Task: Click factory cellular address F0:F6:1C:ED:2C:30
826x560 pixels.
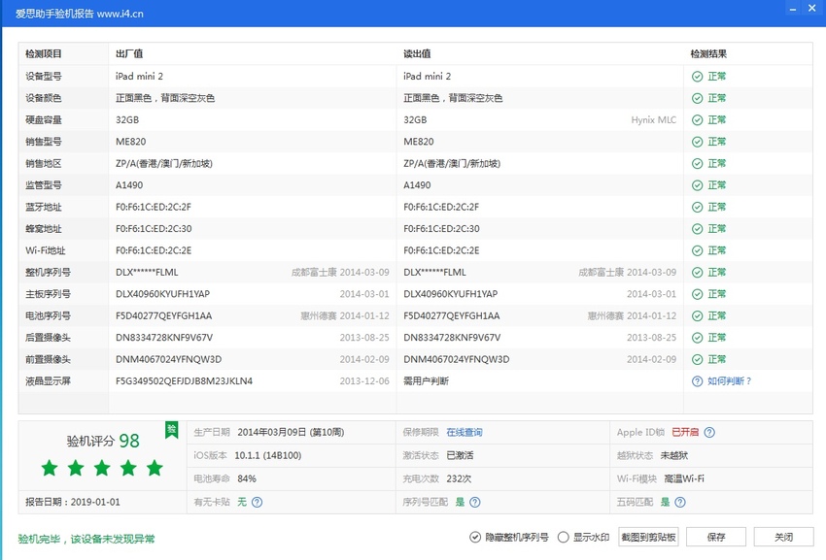Action: [x=154, y=229]
